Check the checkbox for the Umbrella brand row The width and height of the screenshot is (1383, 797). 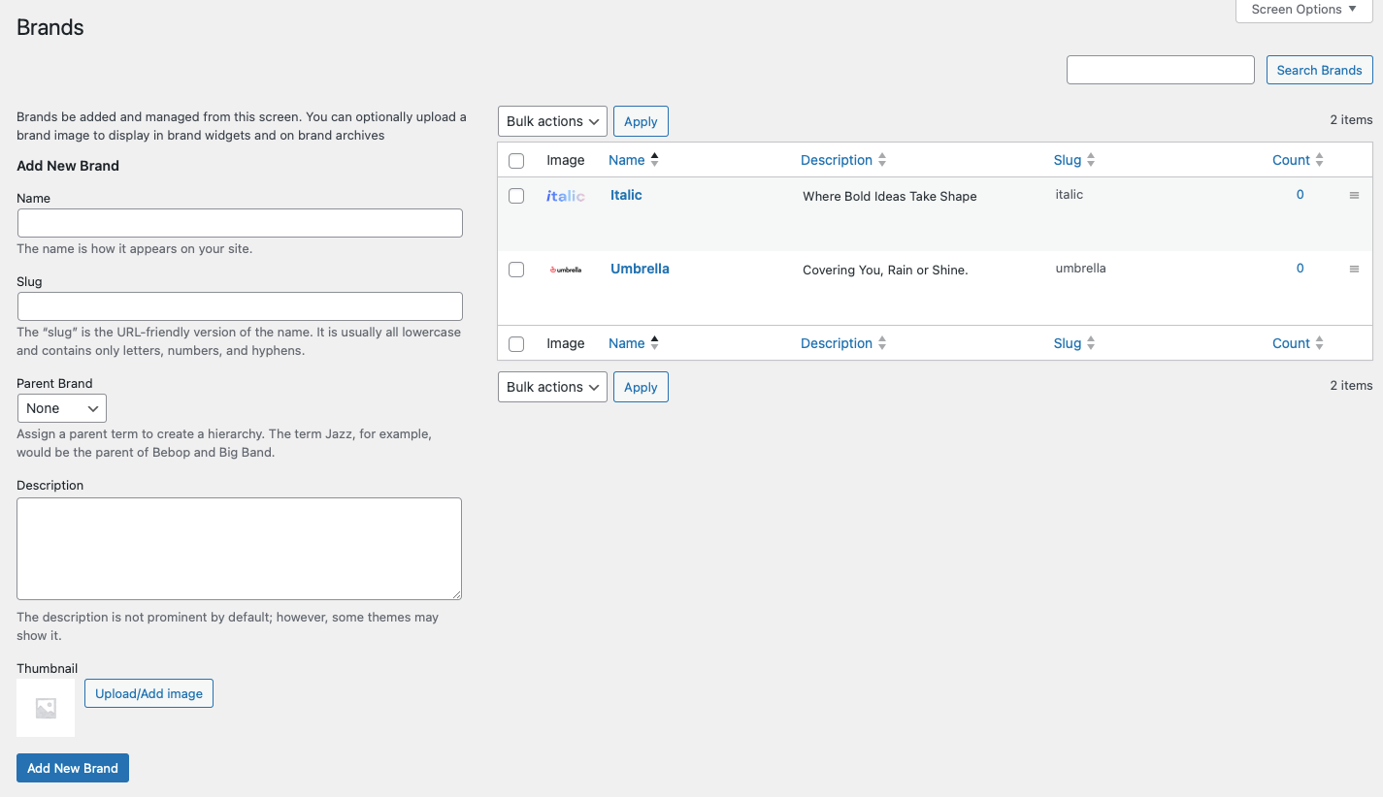pyautogui.click(x=515, y=269)
